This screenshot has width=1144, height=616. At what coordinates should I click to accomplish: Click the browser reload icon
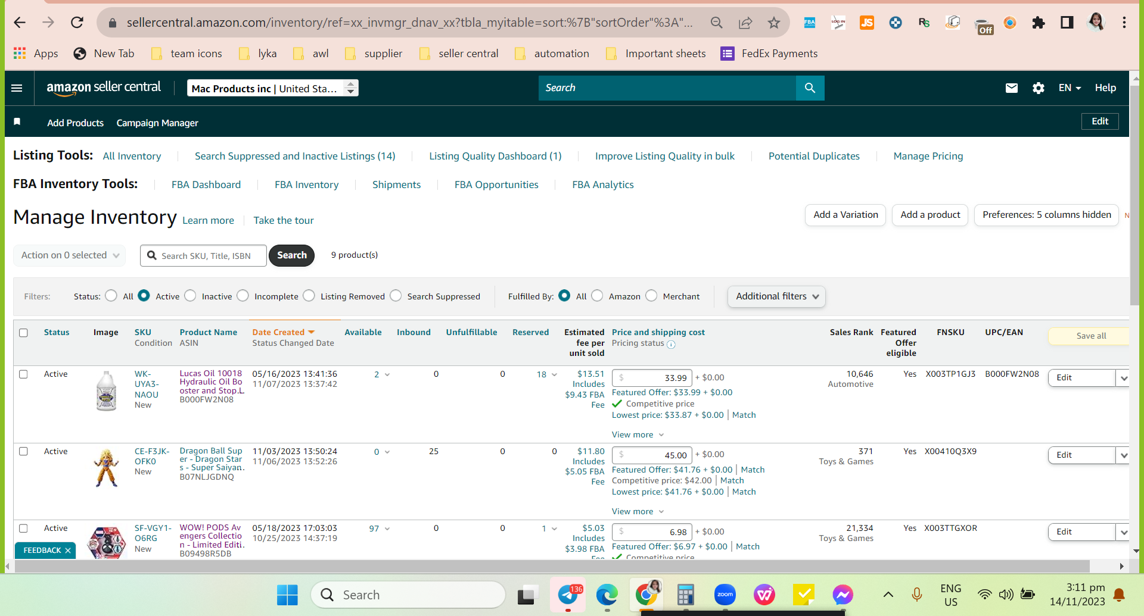tap(77, 23)
